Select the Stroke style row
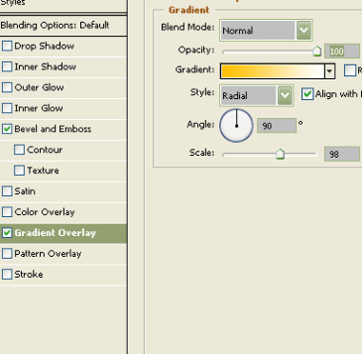362x354 pixels. (63, 274)
